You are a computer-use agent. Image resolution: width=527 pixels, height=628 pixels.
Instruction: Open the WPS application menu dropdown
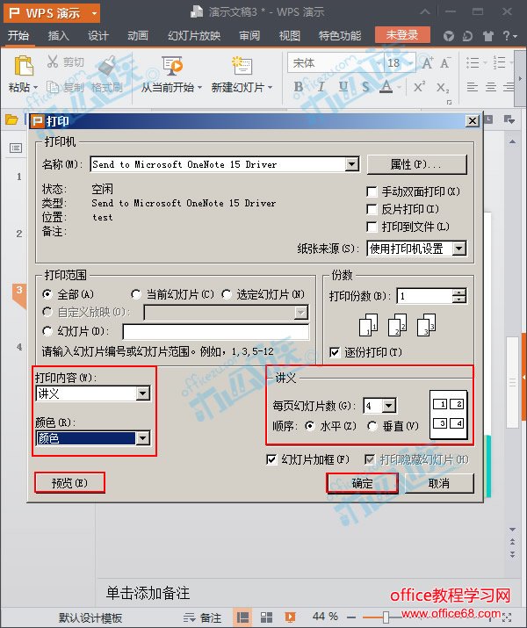[95, 13]
